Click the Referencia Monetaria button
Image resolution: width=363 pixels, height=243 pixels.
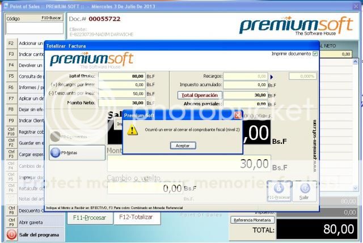[x=252, y=220]
